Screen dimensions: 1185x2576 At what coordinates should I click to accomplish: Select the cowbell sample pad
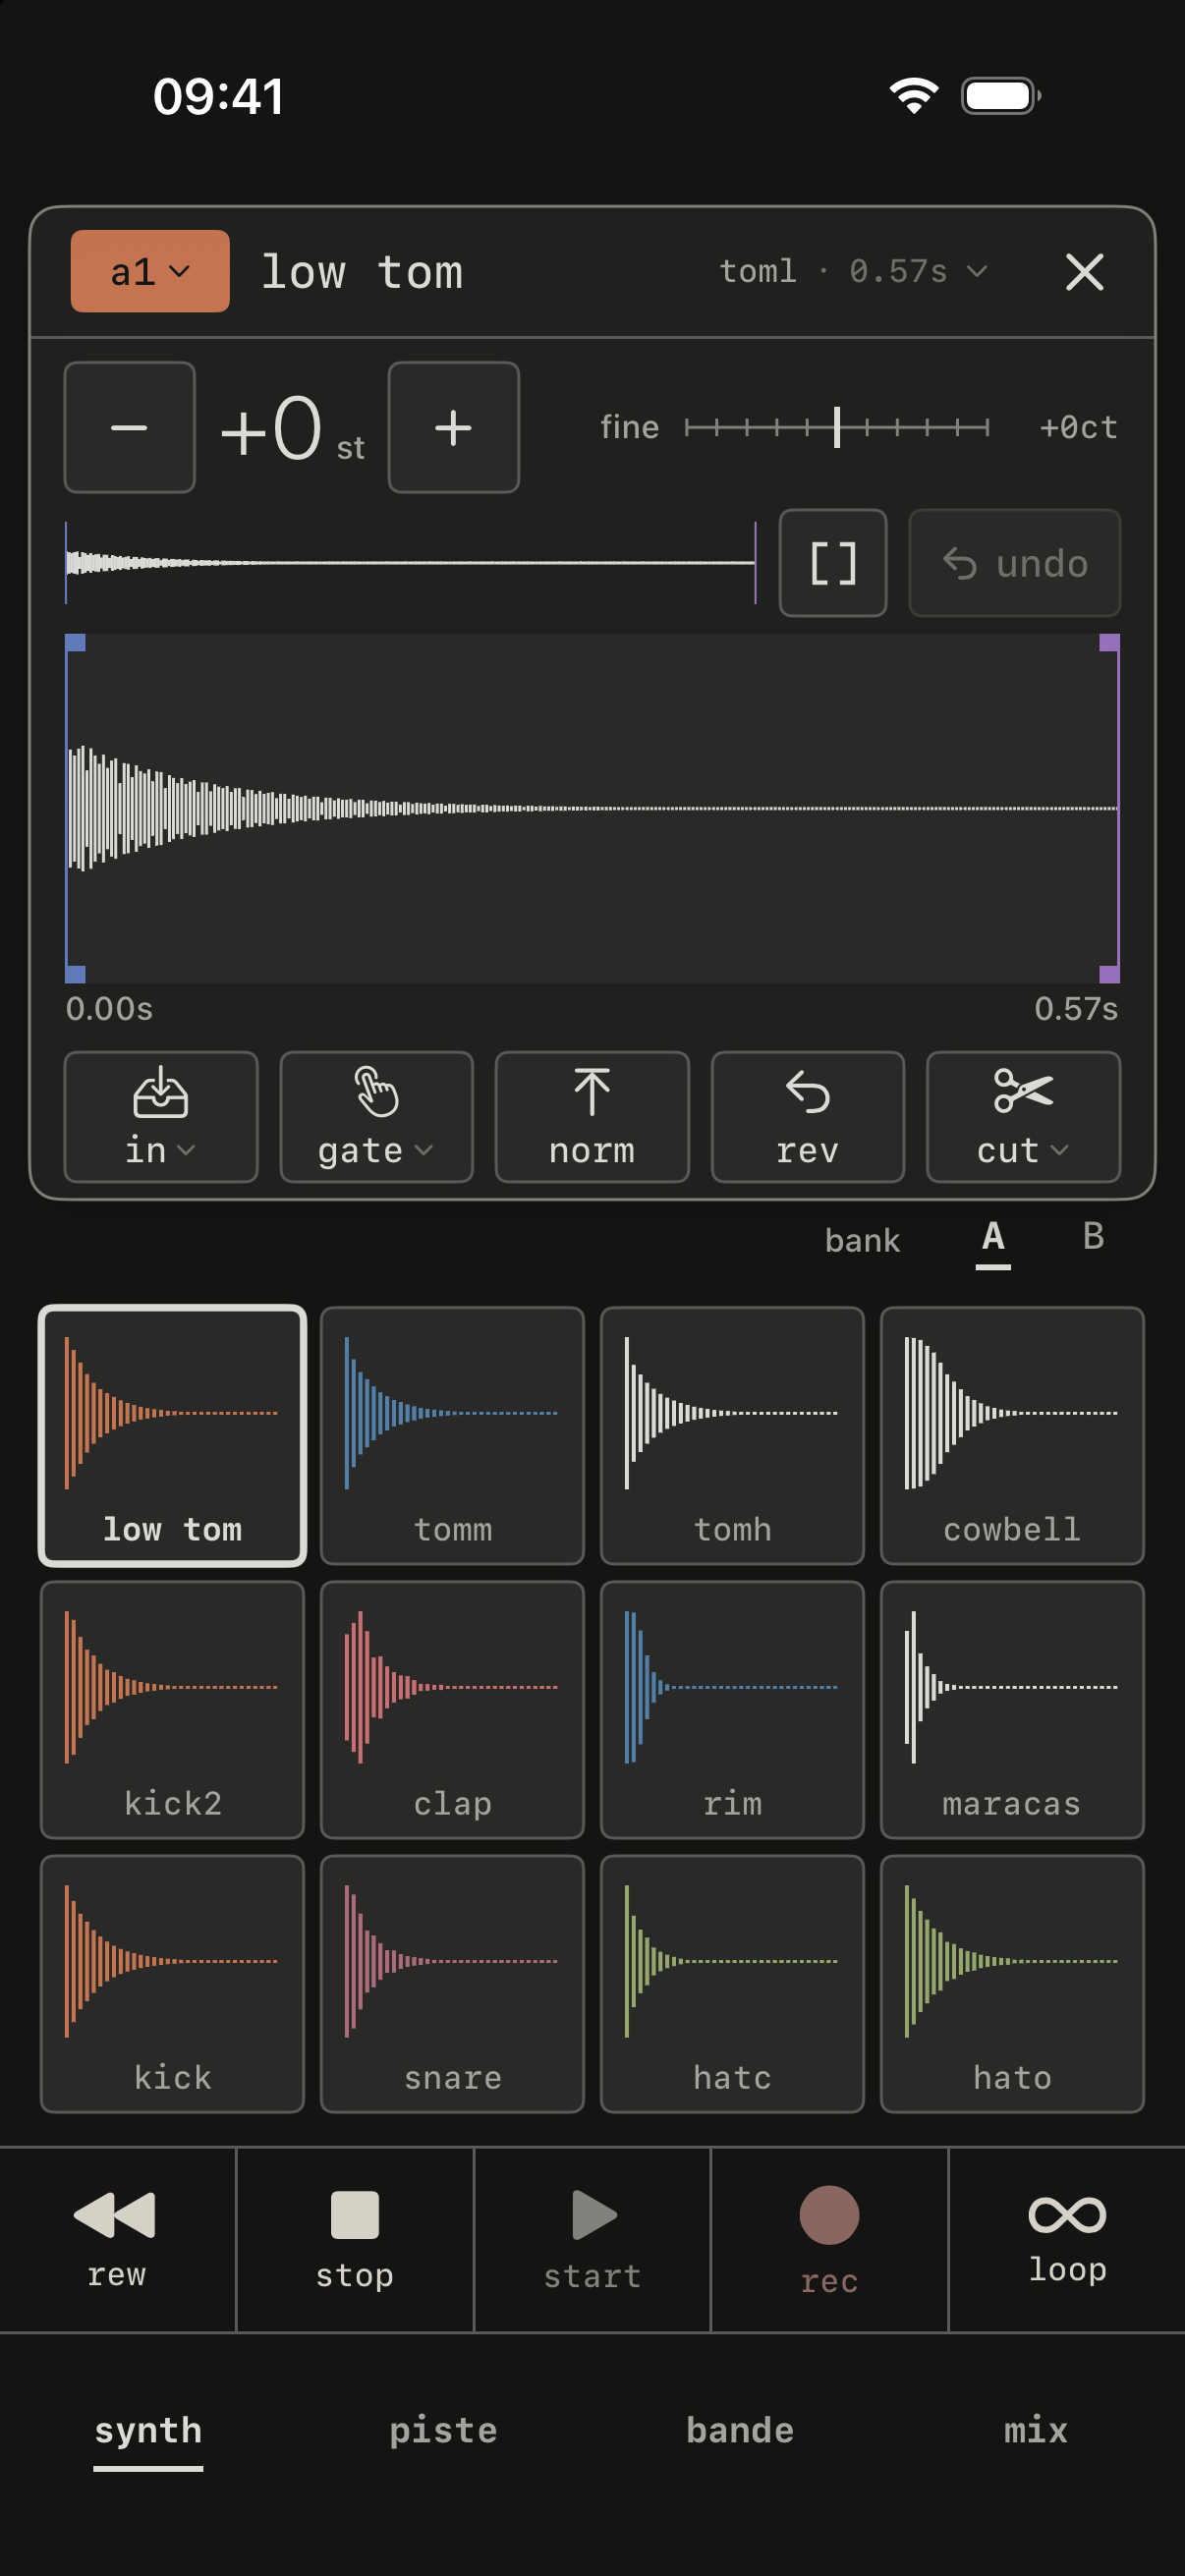[x=1012, y=1435]
